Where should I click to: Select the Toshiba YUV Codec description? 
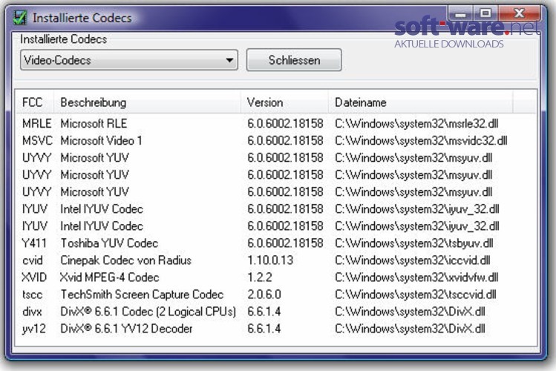click(109, 243)
